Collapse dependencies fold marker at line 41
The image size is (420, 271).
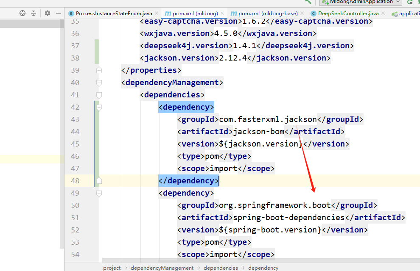[x=99, y=95]
